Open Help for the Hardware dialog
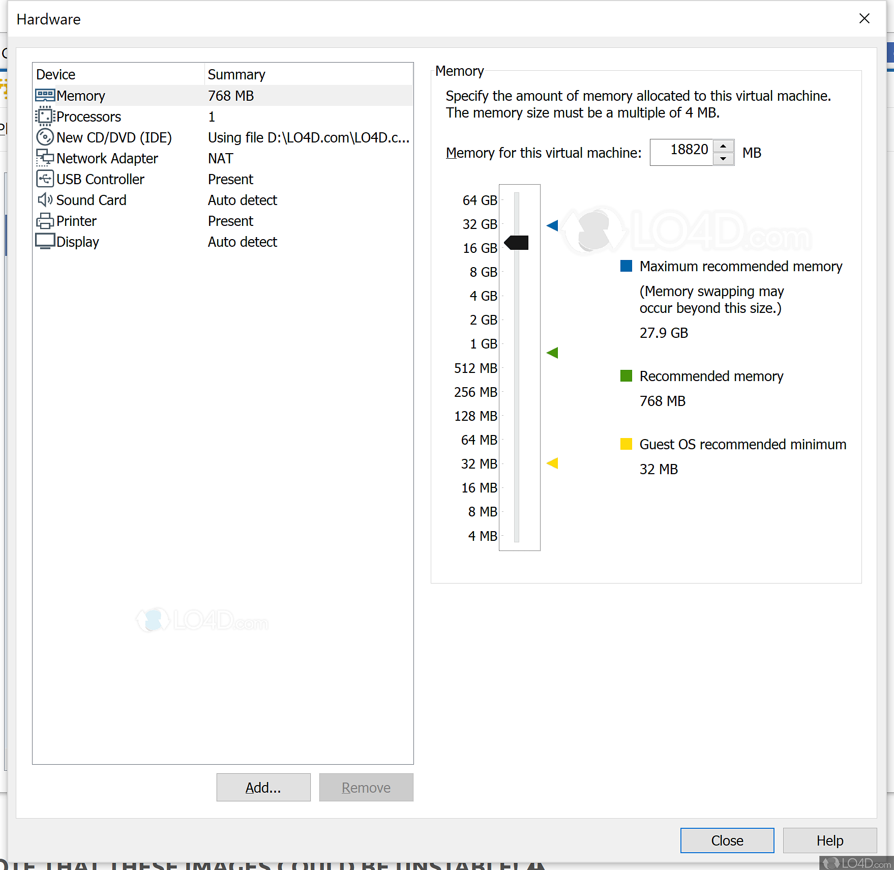 (829, 840)
